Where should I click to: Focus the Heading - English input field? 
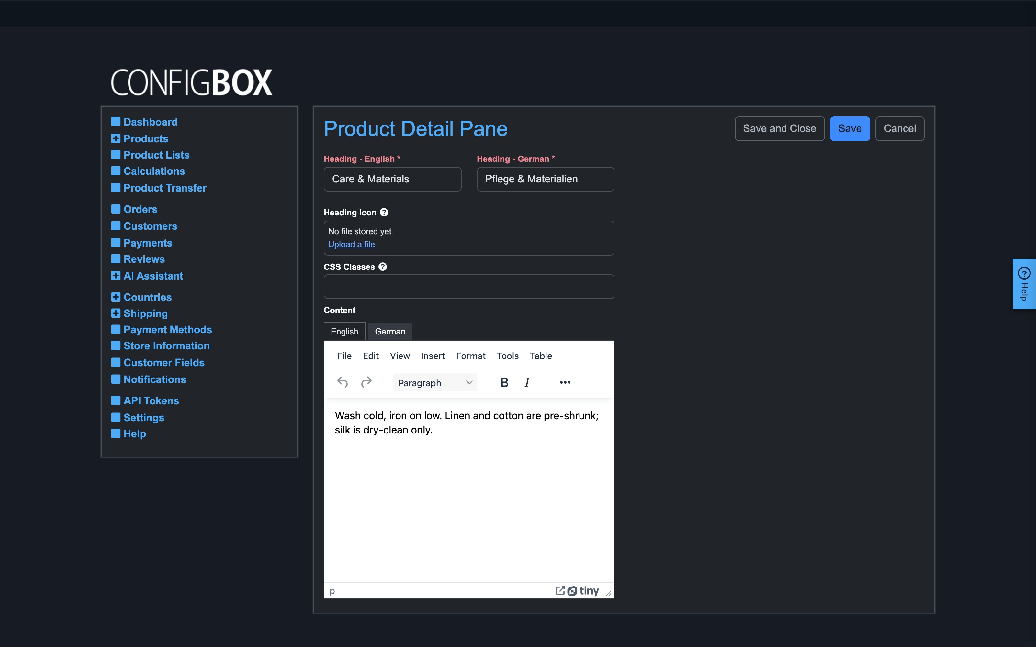pyautogui.click(x=393, y=179)
